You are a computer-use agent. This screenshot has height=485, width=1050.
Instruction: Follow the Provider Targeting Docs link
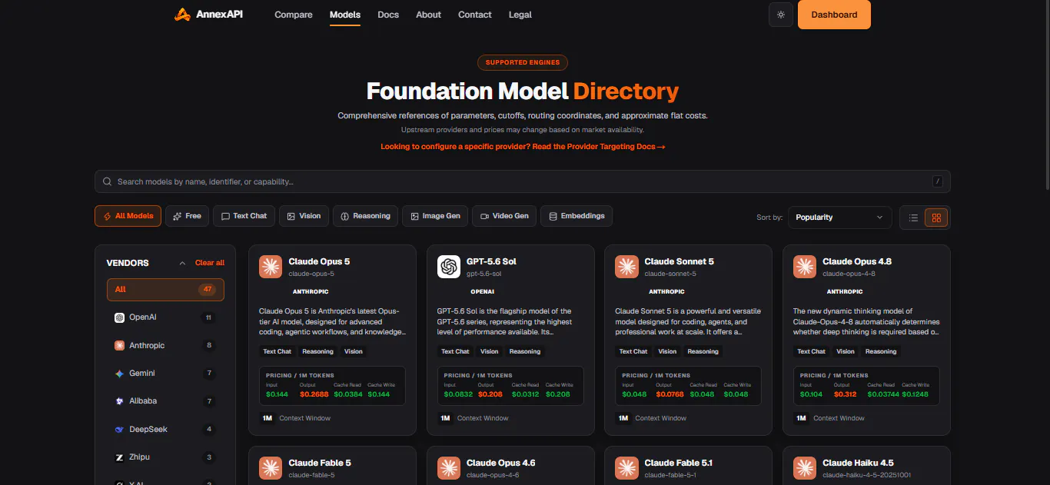point(523,146)
